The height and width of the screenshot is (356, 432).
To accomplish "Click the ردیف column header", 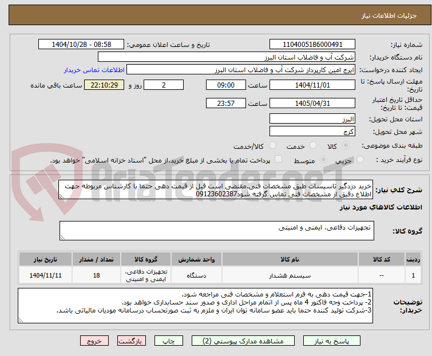I will (x=413, y=259).
